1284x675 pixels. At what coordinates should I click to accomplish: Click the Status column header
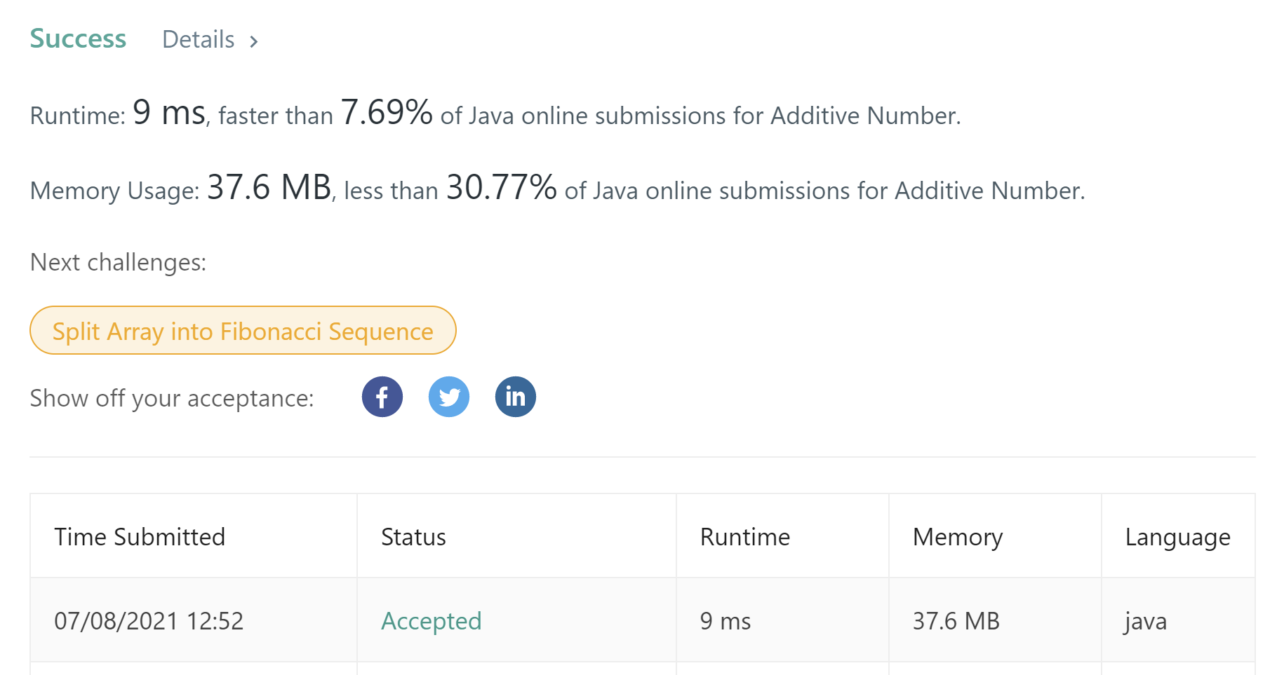413,537
